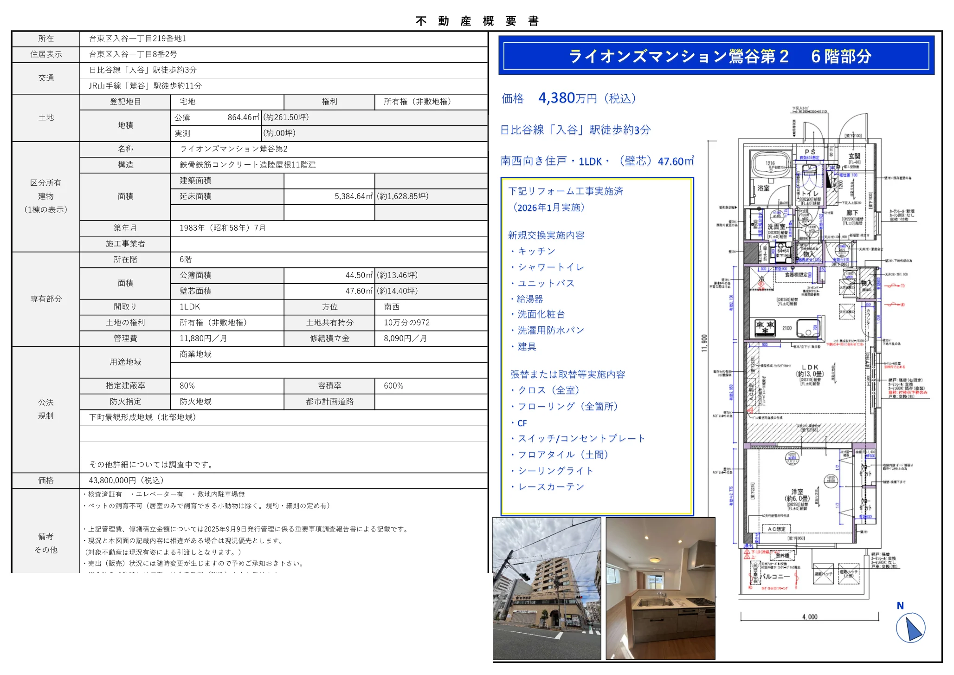Select the AC想定 unit marker on the plan

point(778,530)
